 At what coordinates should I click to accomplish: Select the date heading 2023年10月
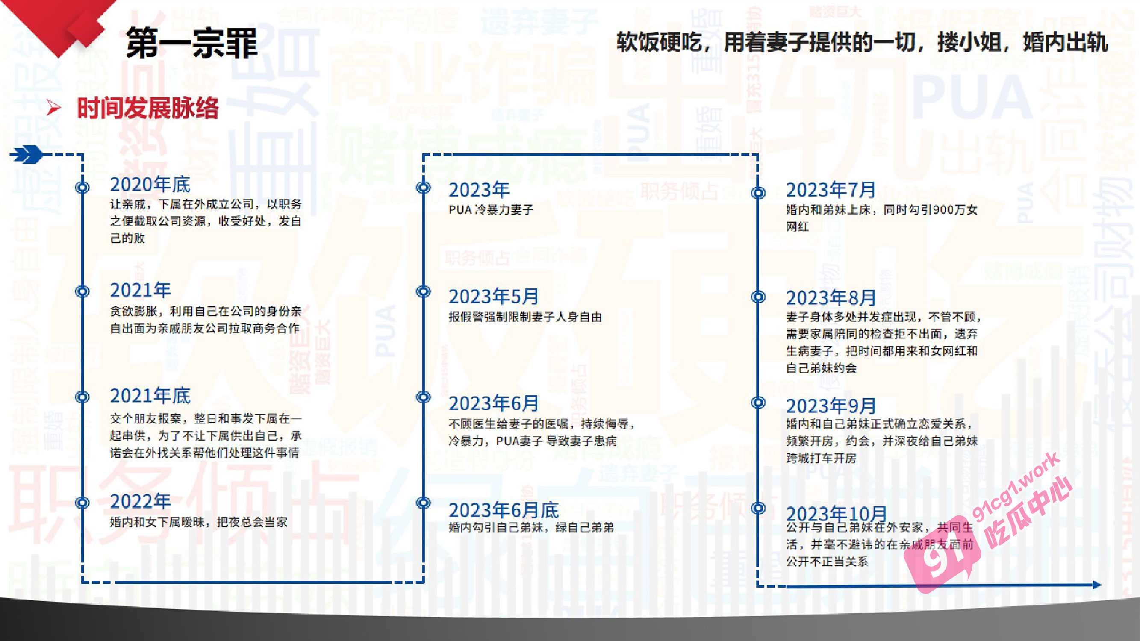(x=837, y=513)
